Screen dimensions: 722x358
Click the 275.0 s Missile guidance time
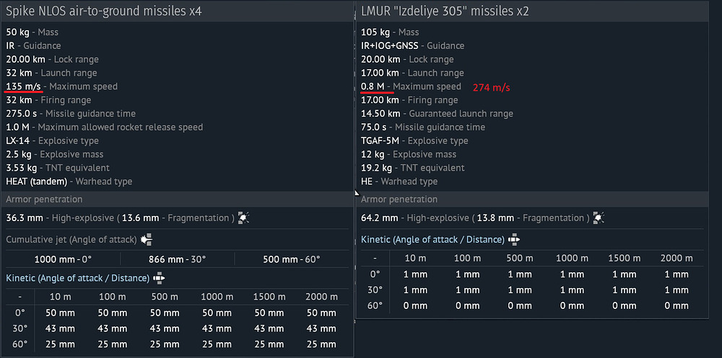coord(71,114)
